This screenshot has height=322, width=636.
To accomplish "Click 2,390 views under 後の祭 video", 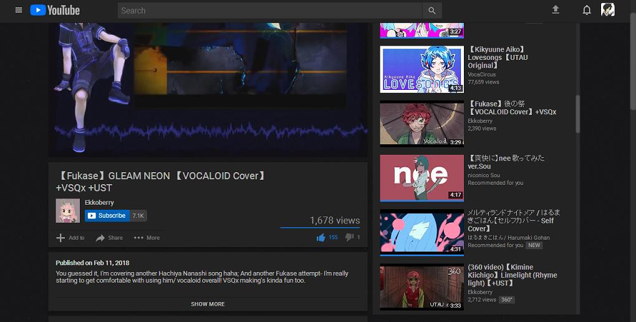I will pos(482,129).
